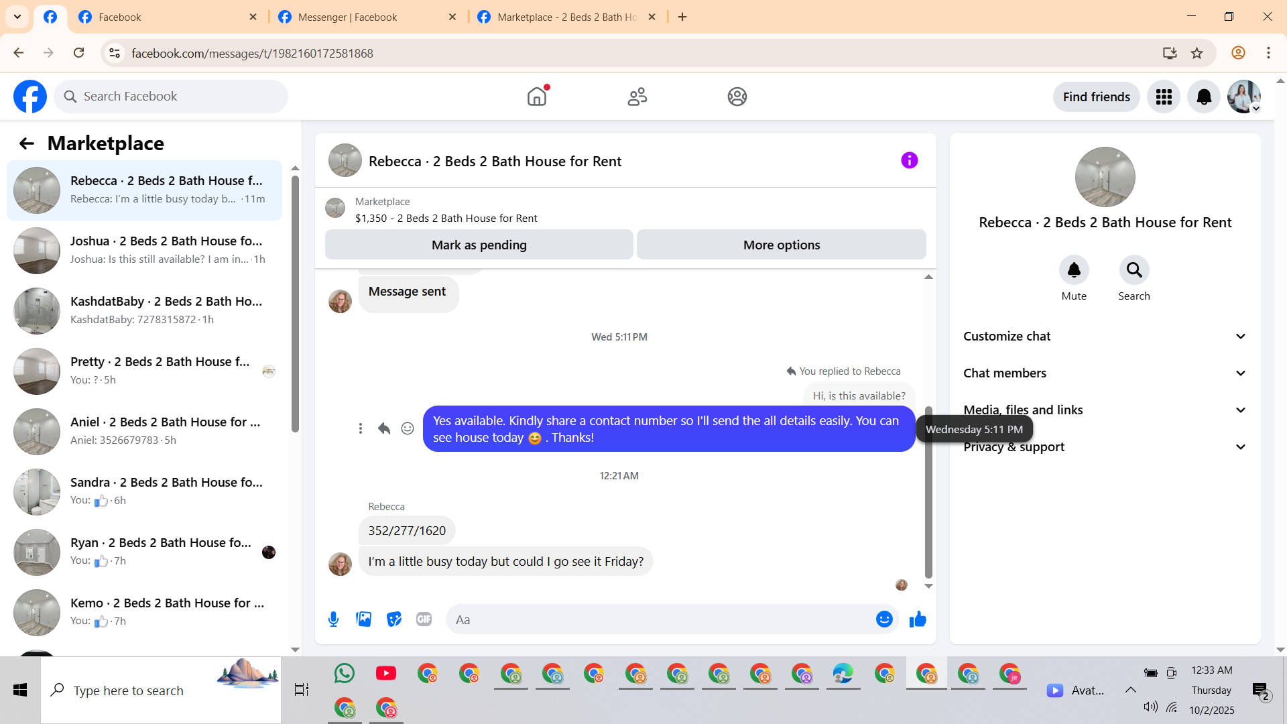The height and width of the screenshot is (724, 1287).
Task: Click the reply arrow beside blue message
Action: tap(384, 428)
